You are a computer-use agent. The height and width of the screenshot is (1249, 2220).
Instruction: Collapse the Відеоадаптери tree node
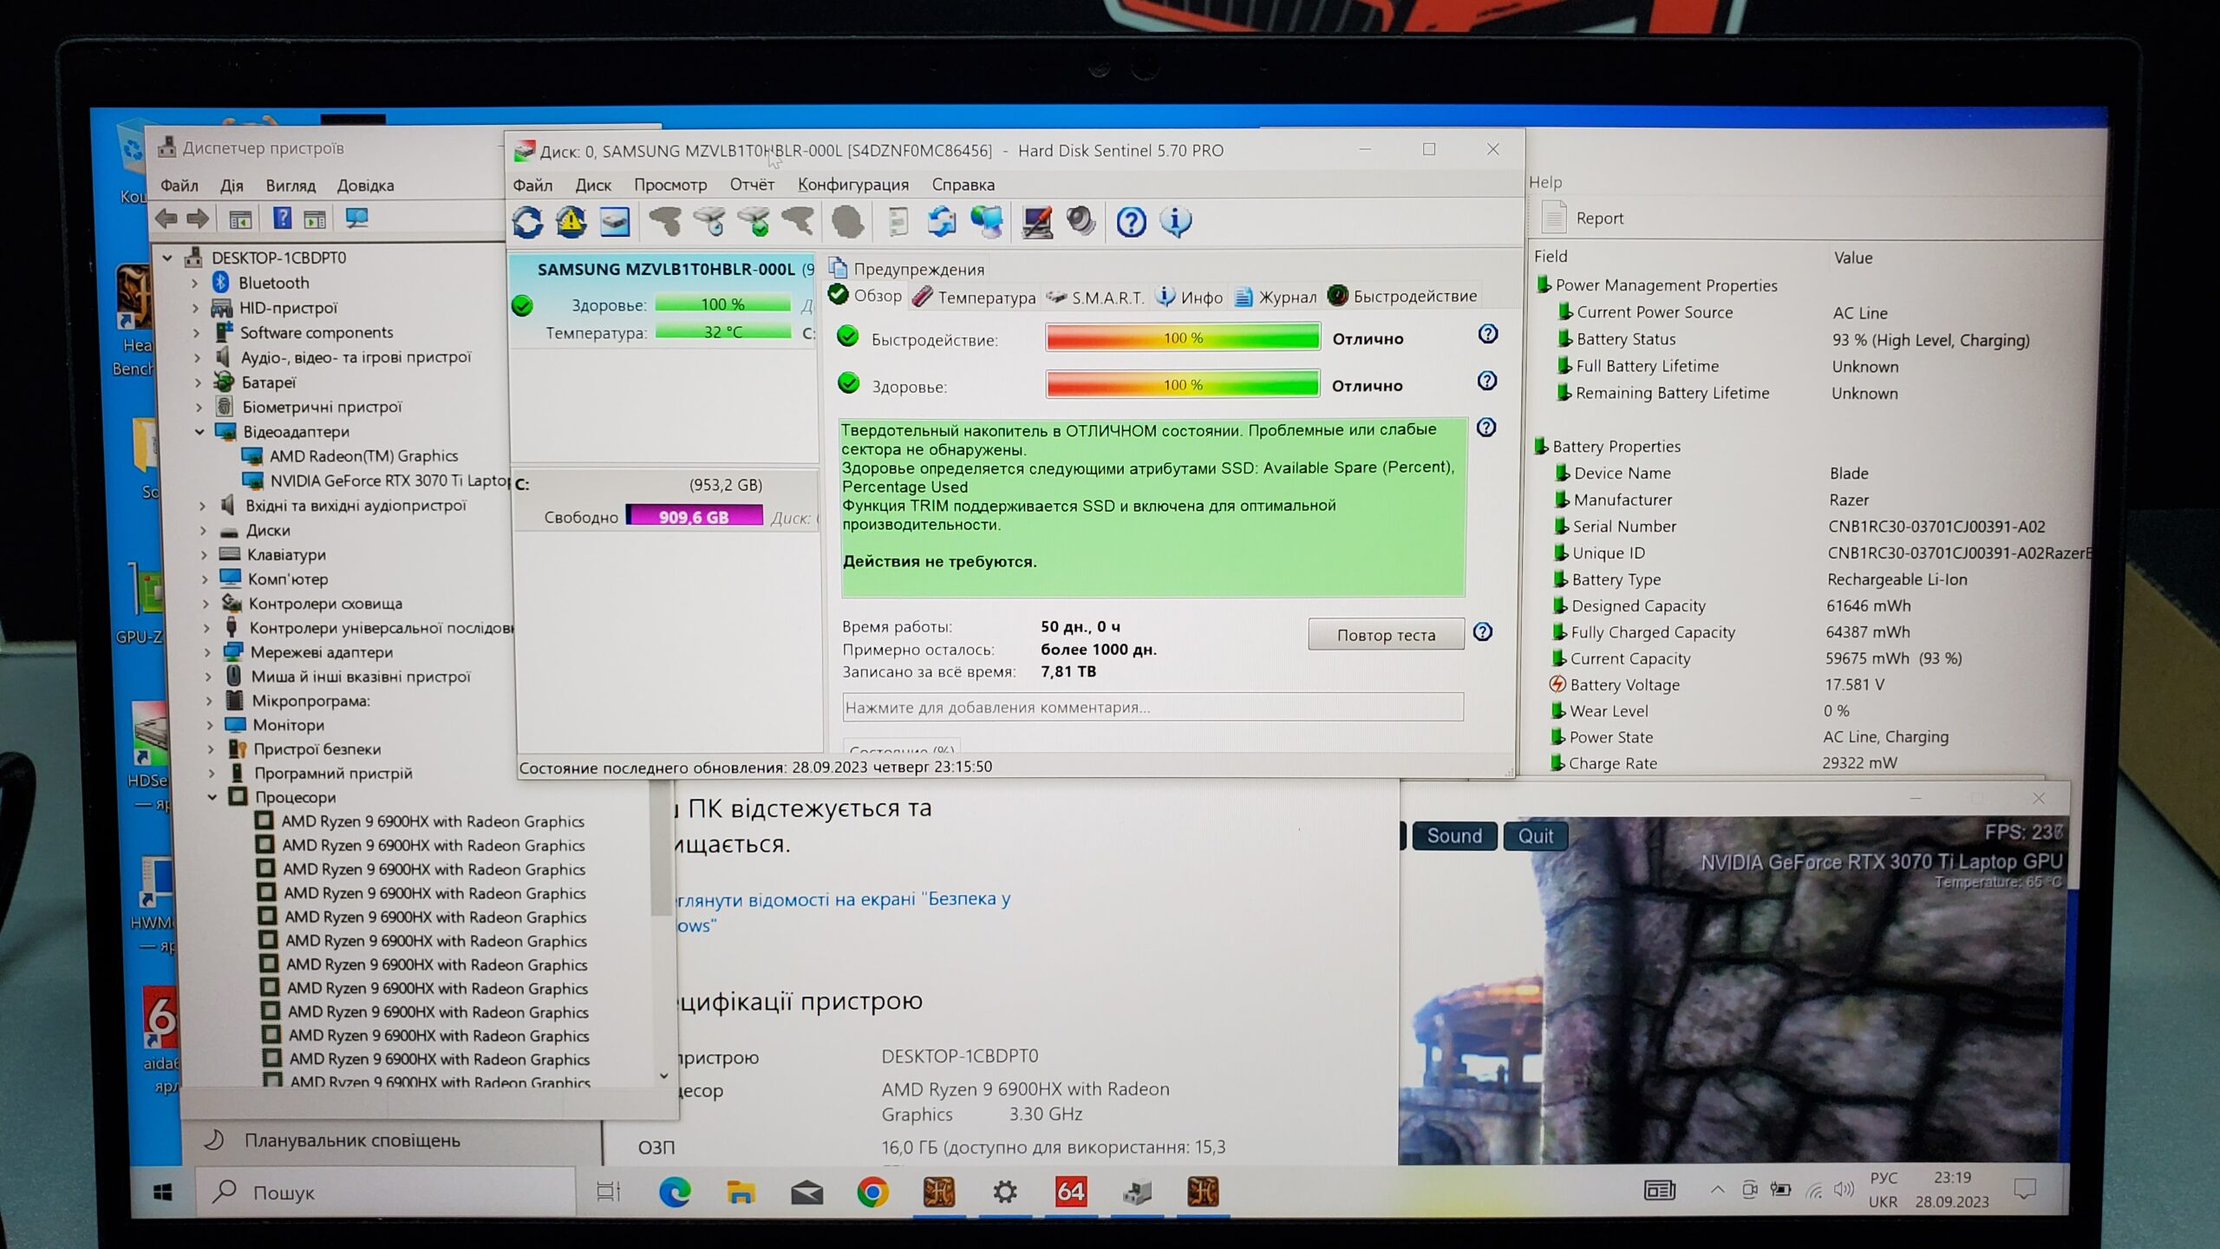200,431
